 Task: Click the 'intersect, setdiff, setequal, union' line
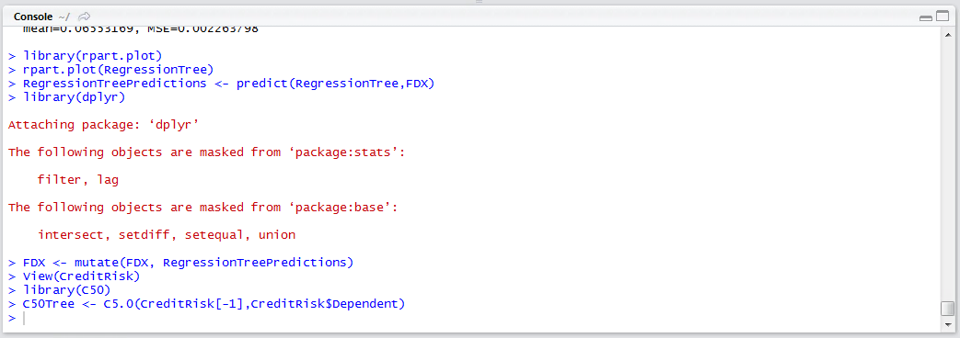[x=167, y=235]
